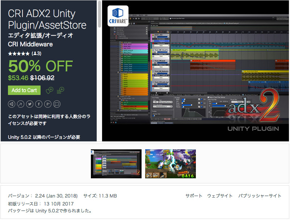Viewport: 290px width, 220px height.
Task: Click the description panel vertical scrollbar
Action: (100, 14)
